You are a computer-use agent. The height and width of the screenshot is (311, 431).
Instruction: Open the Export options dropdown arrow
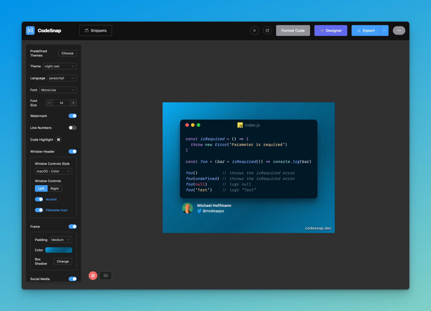(x=384, y=31)
